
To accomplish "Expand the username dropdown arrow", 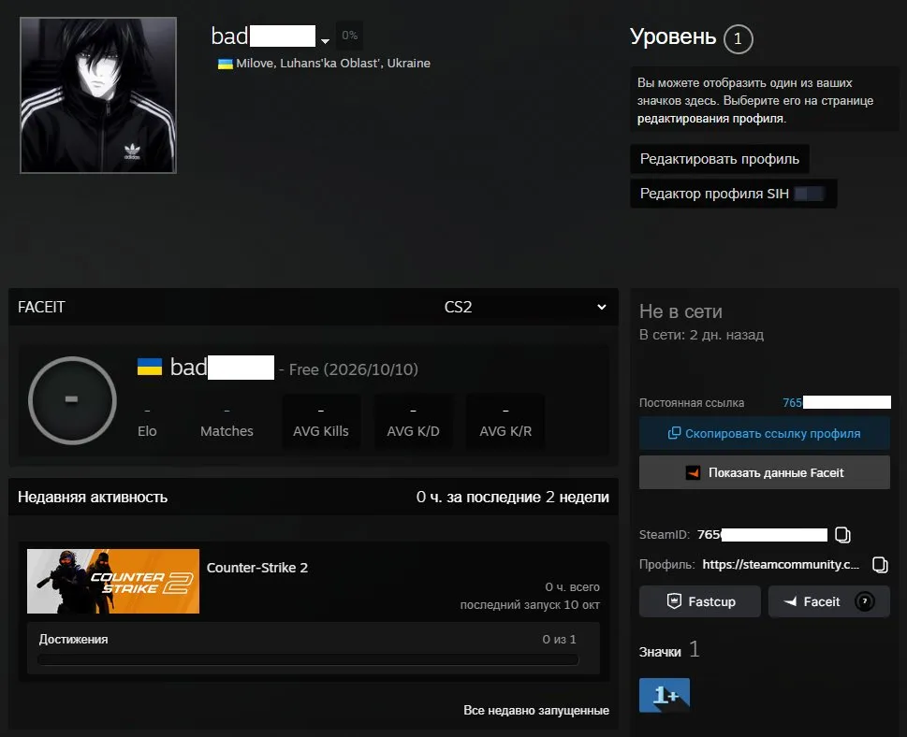I will point(325,41).
